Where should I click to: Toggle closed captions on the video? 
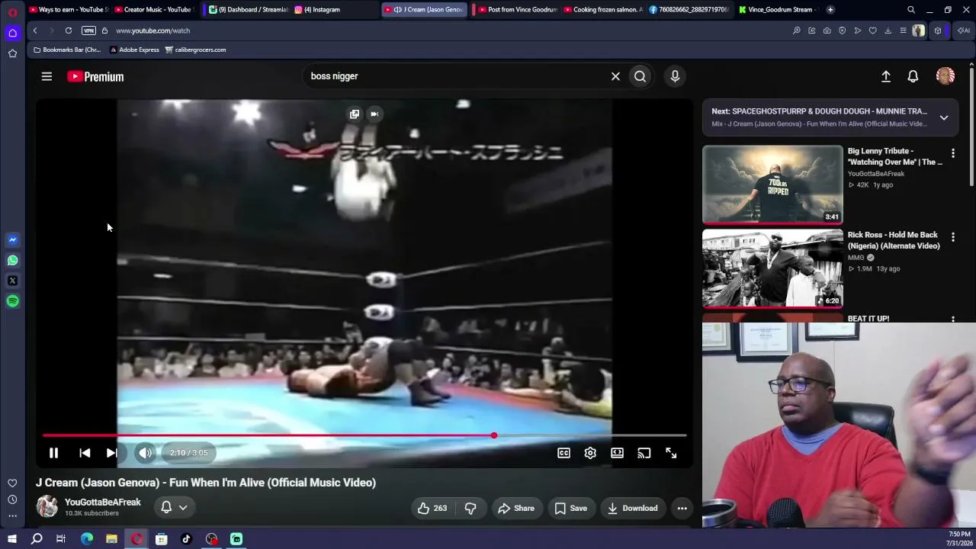pos(563,453)
